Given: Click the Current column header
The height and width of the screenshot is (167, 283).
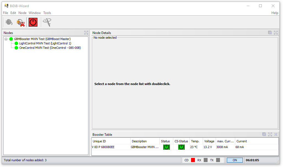Looking at the screenshot, I should point(257,141).
